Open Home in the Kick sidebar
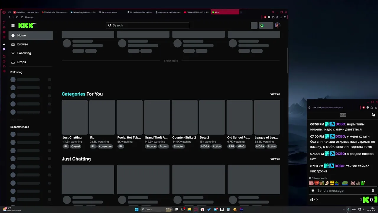This screenshot has width=378, height=213. (x=31, y=35)
